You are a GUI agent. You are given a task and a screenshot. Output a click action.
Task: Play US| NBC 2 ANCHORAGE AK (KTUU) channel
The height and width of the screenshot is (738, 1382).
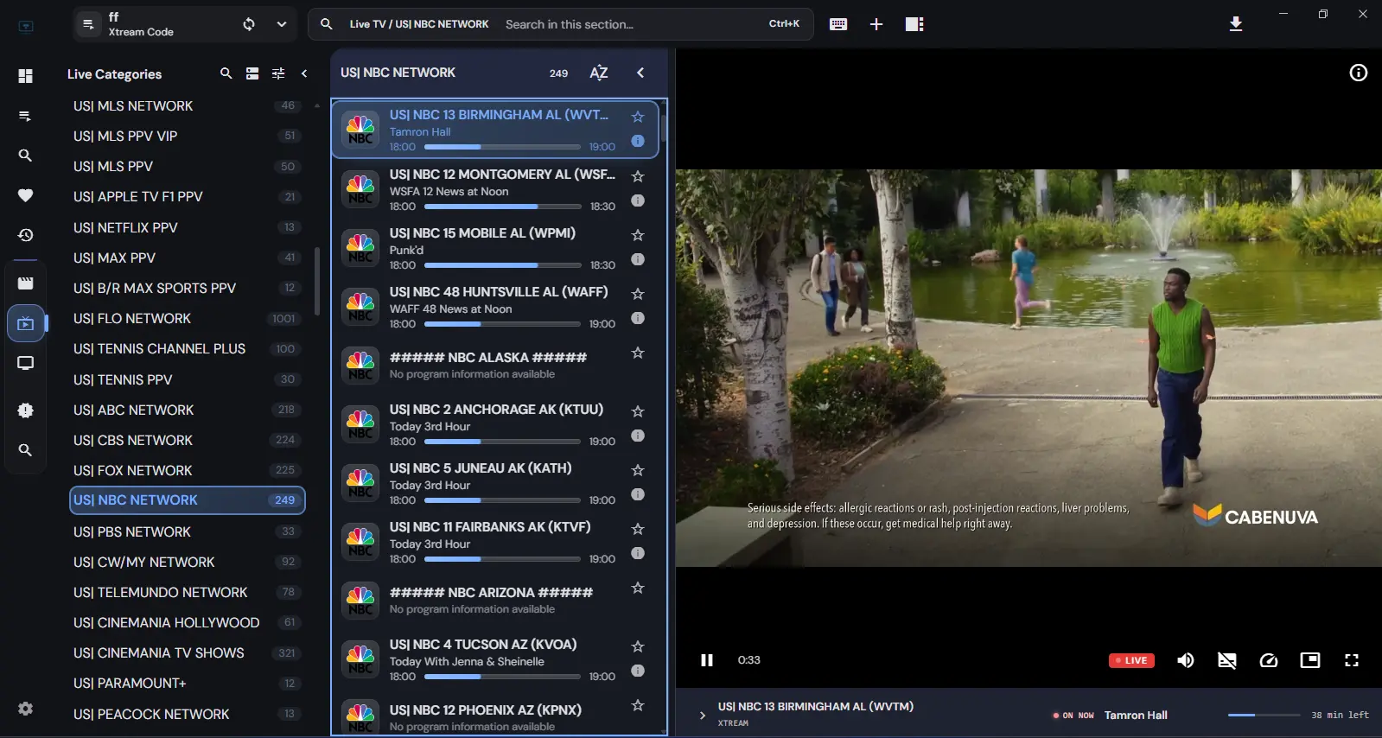click(495, 424)
